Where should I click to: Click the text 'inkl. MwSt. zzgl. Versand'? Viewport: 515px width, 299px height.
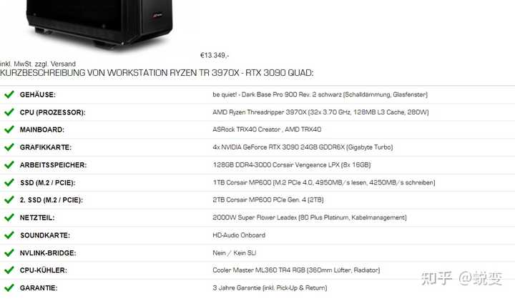38,64
